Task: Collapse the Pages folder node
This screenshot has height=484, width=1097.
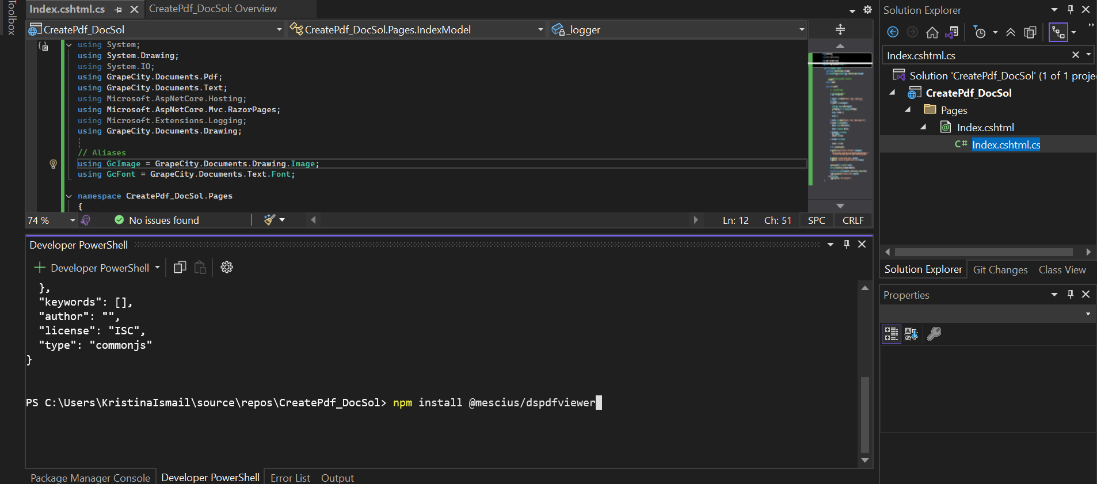Action: pos(908,109)
